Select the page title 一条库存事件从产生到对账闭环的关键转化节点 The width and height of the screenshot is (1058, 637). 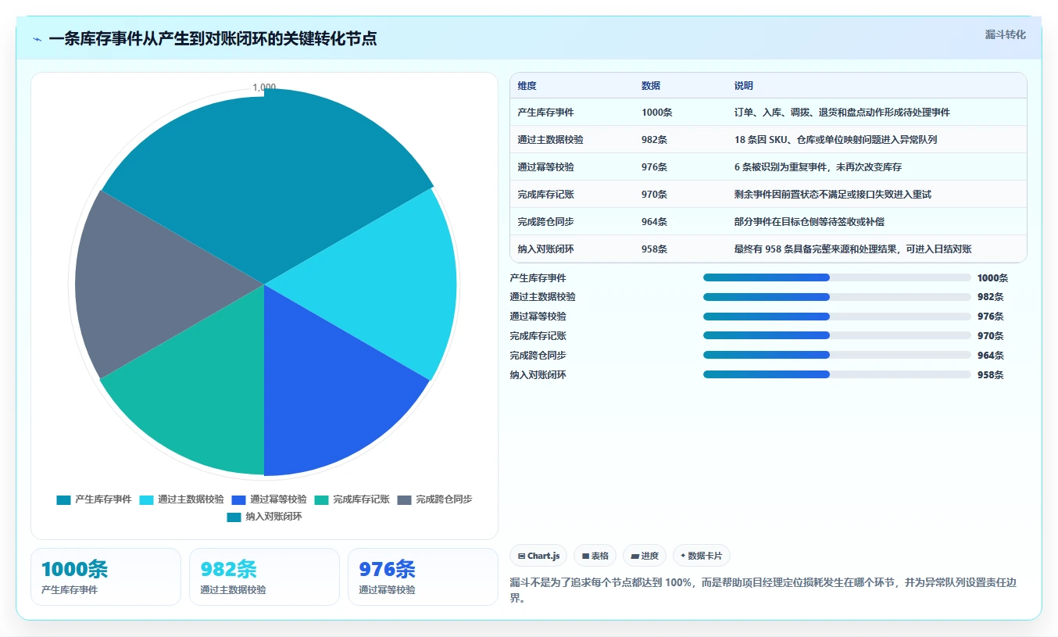(x=213, y=38)
